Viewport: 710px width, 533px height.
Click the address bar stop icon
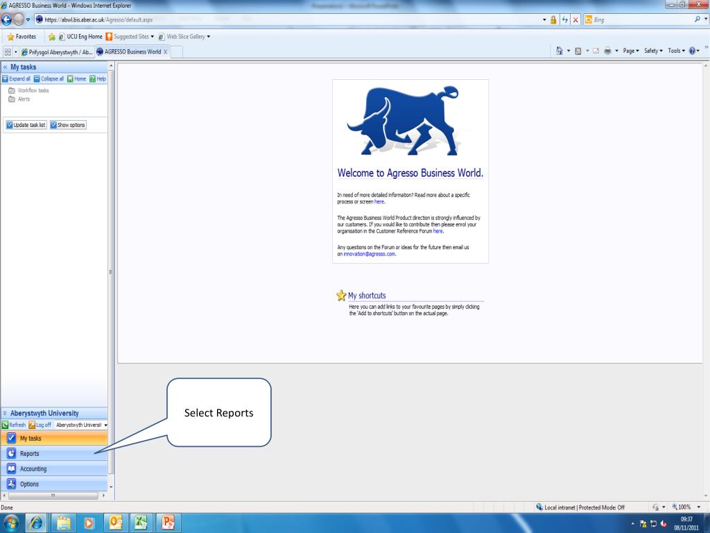click(575, 19)
